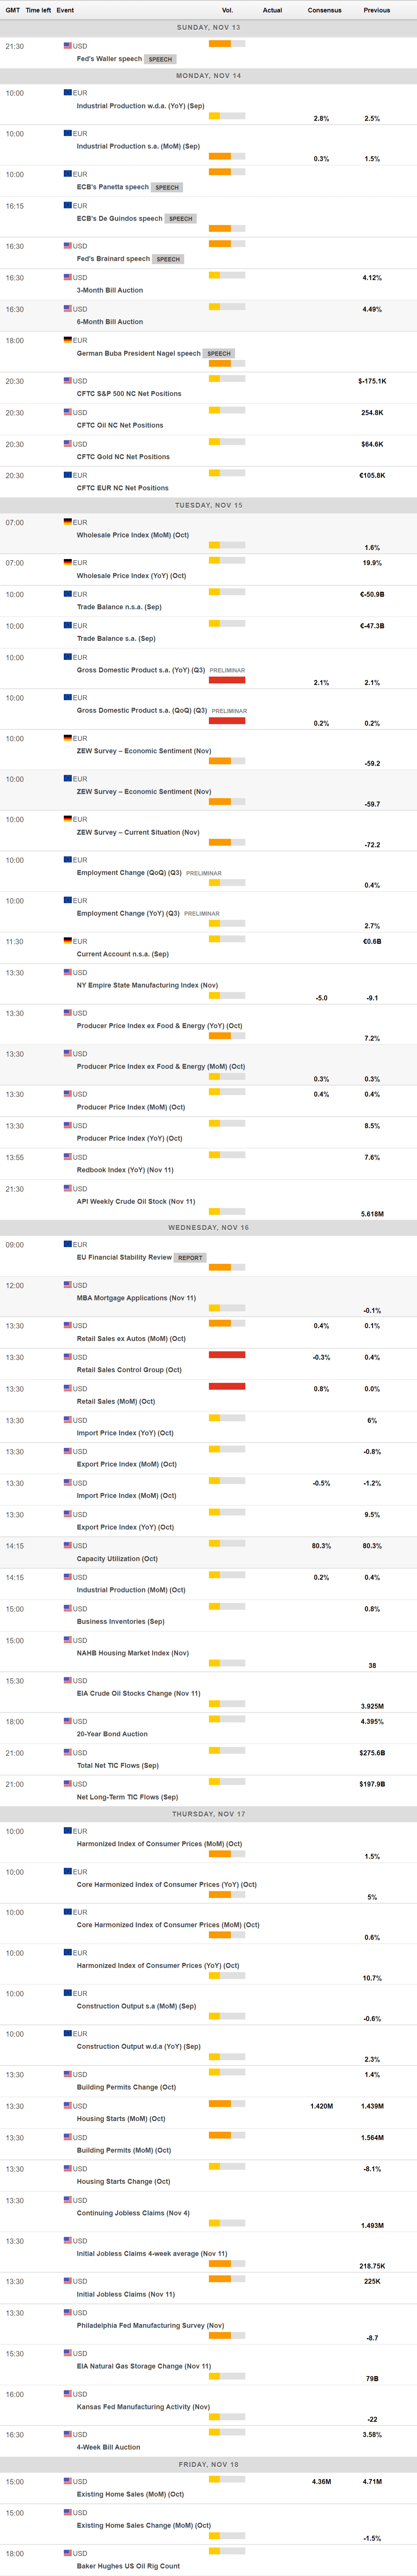Click the US flag beside NAHB Housing Market Index

pos(68,1640)
